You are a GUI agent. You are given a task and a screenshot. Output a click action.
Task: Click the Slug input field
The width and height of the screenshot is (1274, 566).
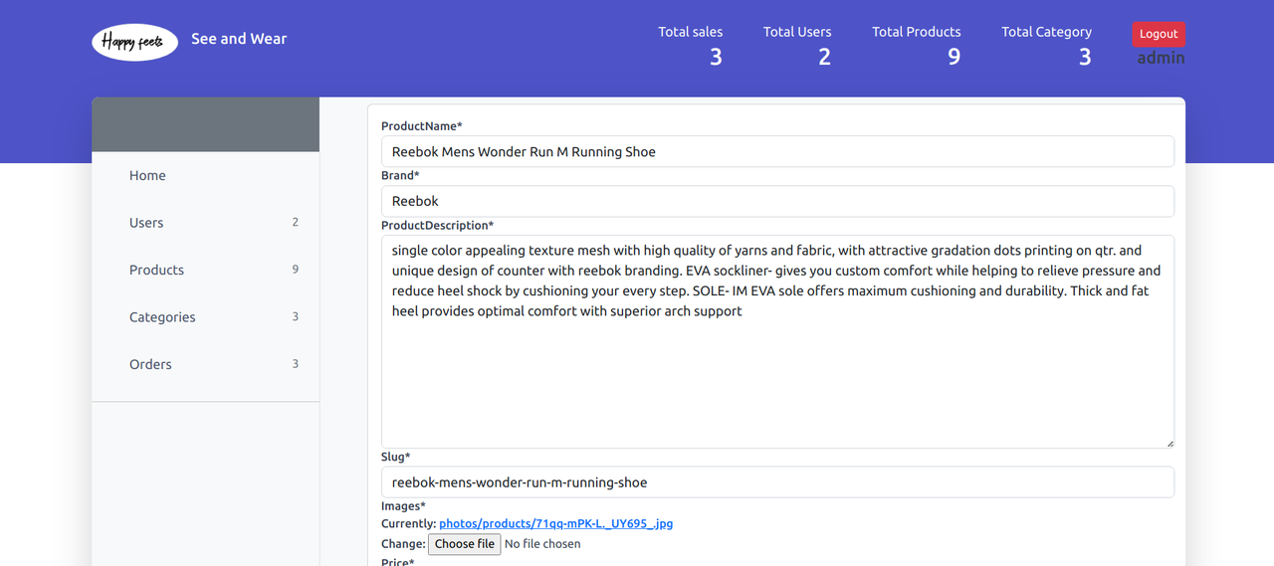pyautogui.click(x=777, y=482)
